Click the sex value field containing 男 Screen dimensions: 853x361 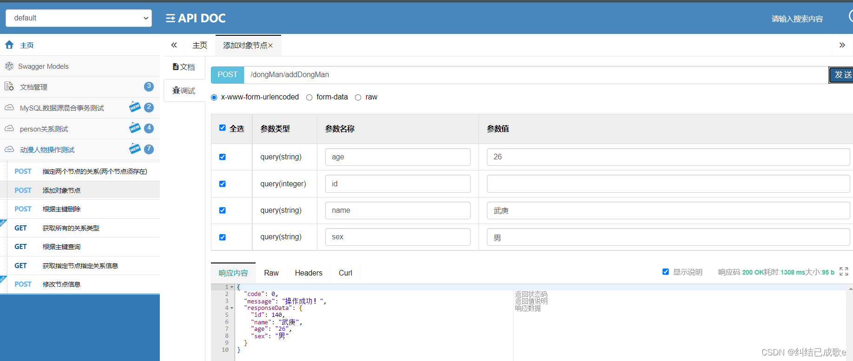pos(668,237)
